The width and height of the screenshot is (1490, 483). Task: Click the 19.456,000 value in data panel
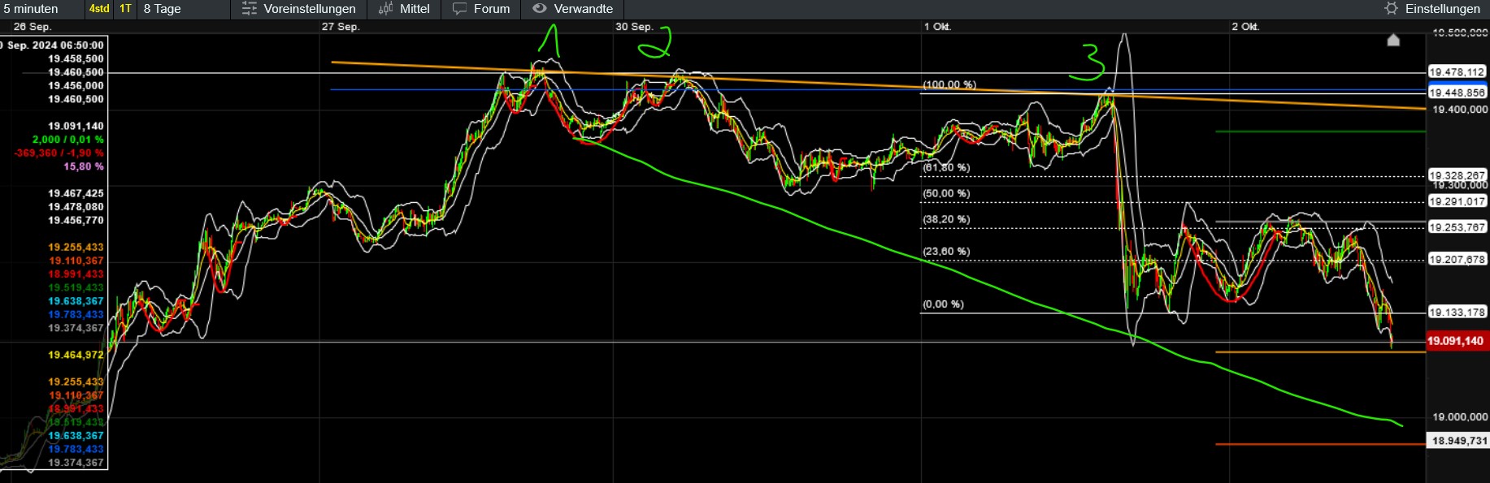tap(76, 85)
